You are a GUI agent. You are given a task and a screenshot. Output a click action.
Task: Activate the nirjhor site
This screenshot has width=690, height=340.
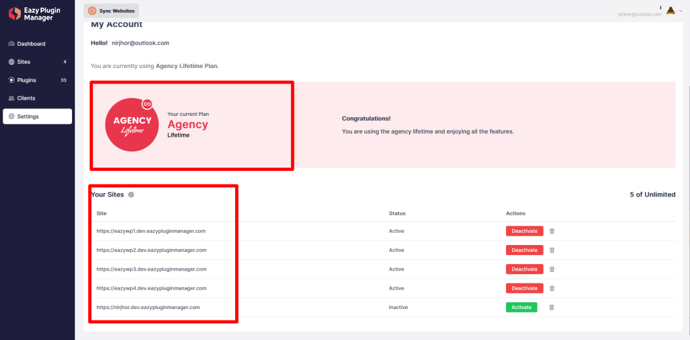(522, 308)
